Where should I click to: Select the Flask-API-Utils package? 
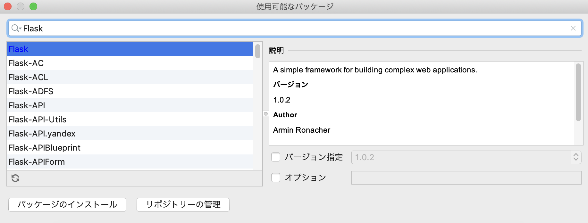pyautogui.click(x=130, y=120)
